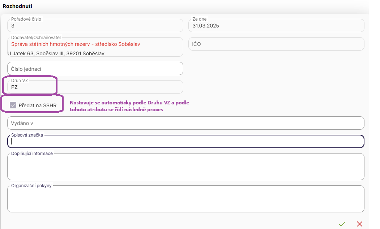Click into the Pořadové číslo field
The width and height of the screenshot is (380, 229).
coord(95,26)
